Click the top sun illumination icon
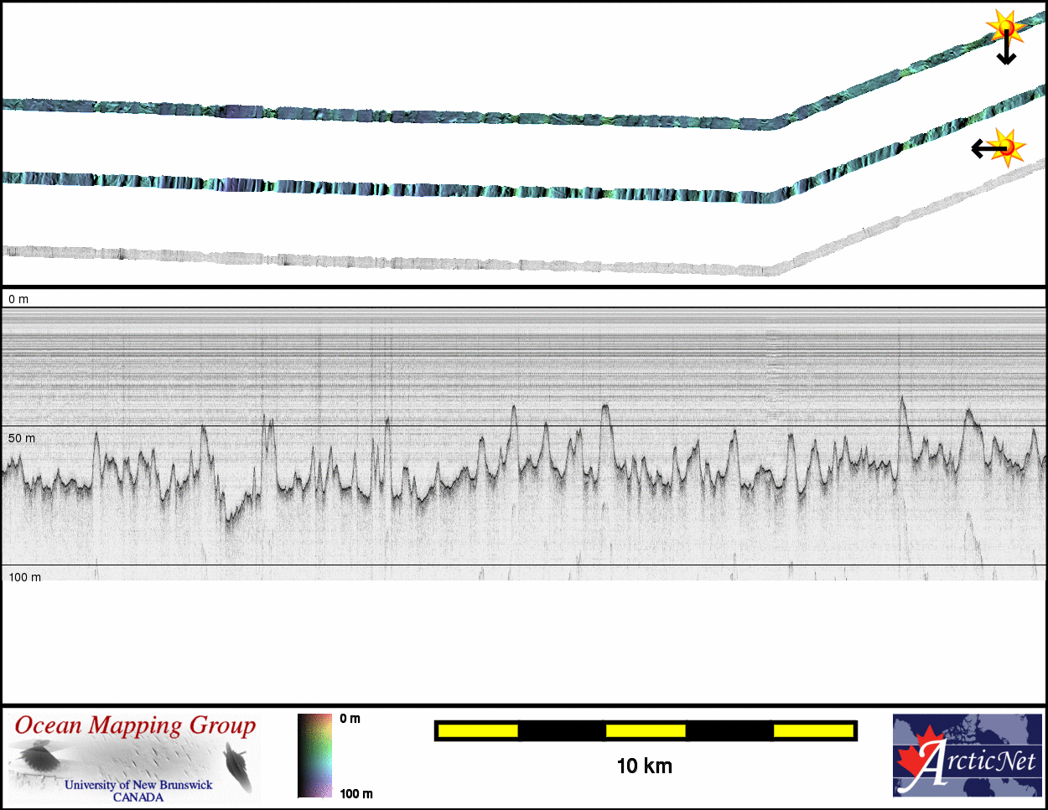The height and width of the screenshot is (810, 1048). pos(1004,28)
